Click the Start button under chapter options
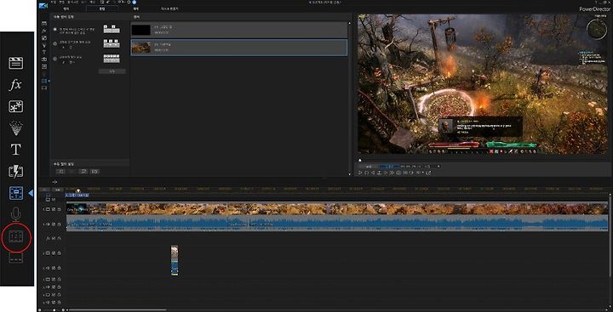613x312 pixels. point(112,71)
